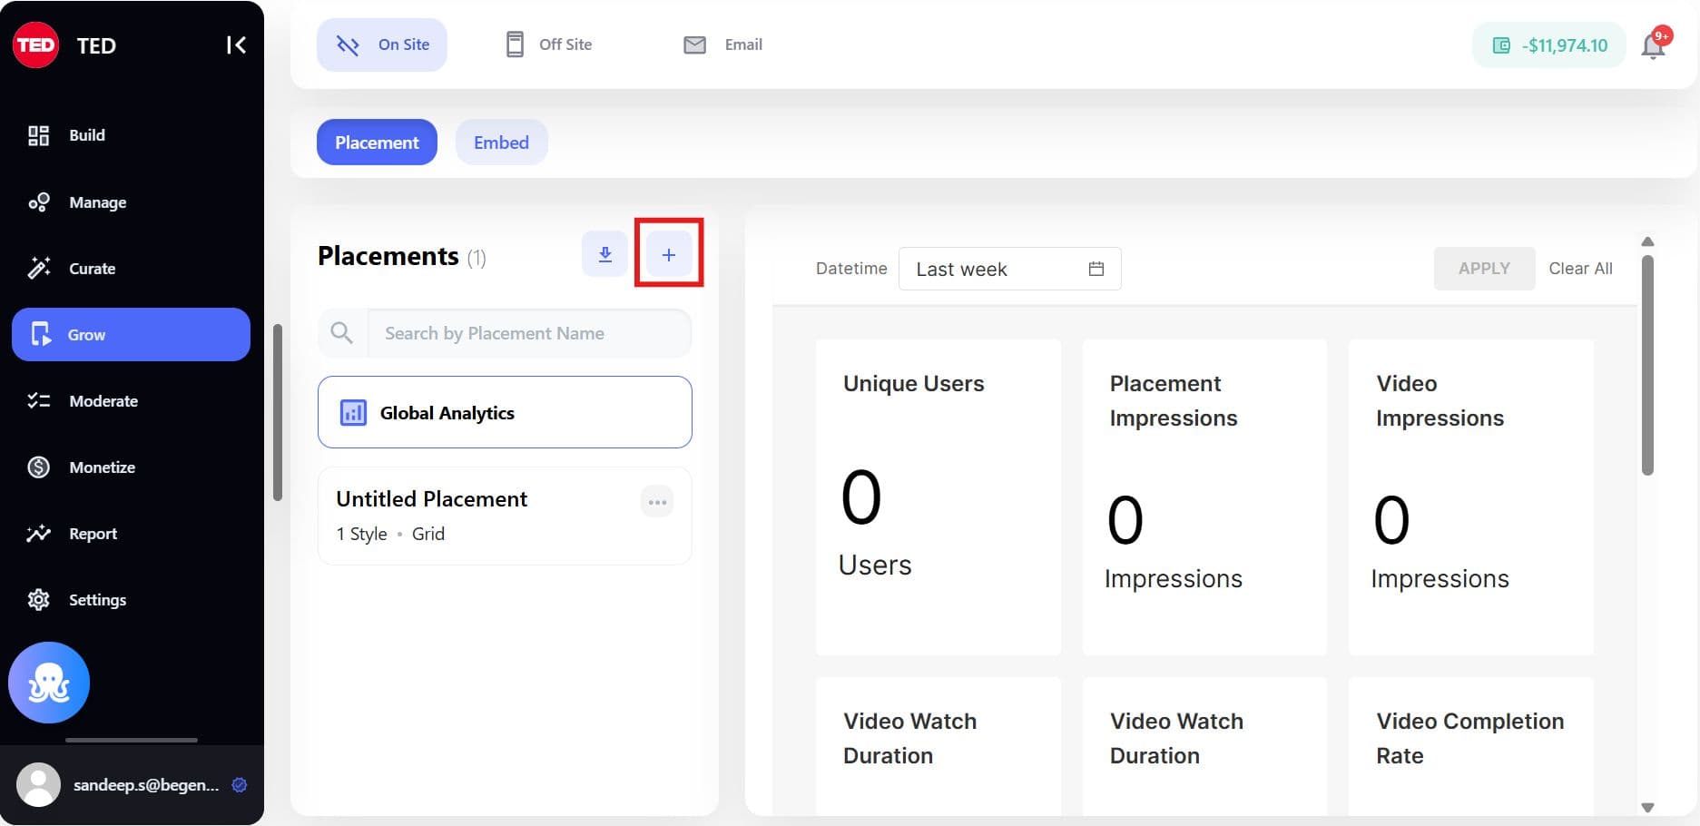
Task: Click the TED logo
Action: 36,45
